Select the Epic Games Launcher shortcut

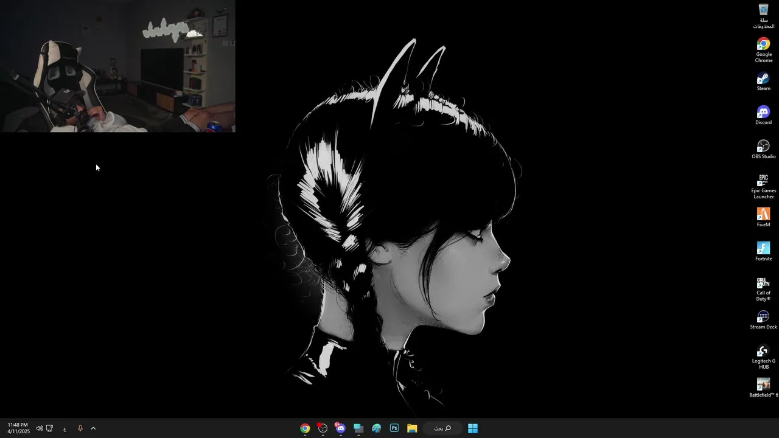tap(763, 186)
